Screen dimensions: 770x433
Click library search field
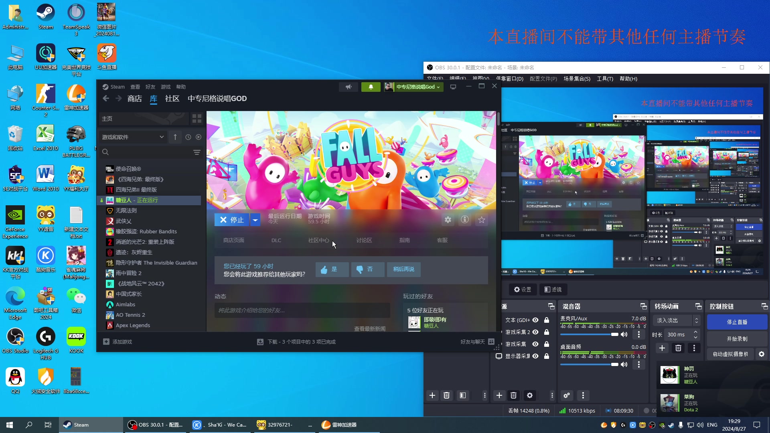[146, 152]
